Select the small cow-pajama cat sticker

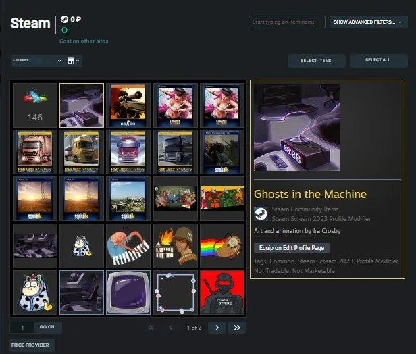tap(82, 245)
